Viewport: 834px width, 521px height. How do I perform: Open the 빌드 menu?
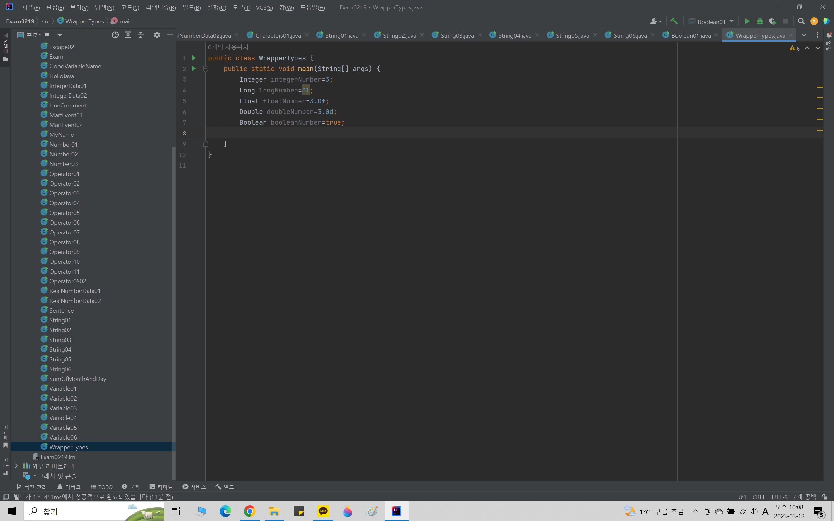click(192, 7)
